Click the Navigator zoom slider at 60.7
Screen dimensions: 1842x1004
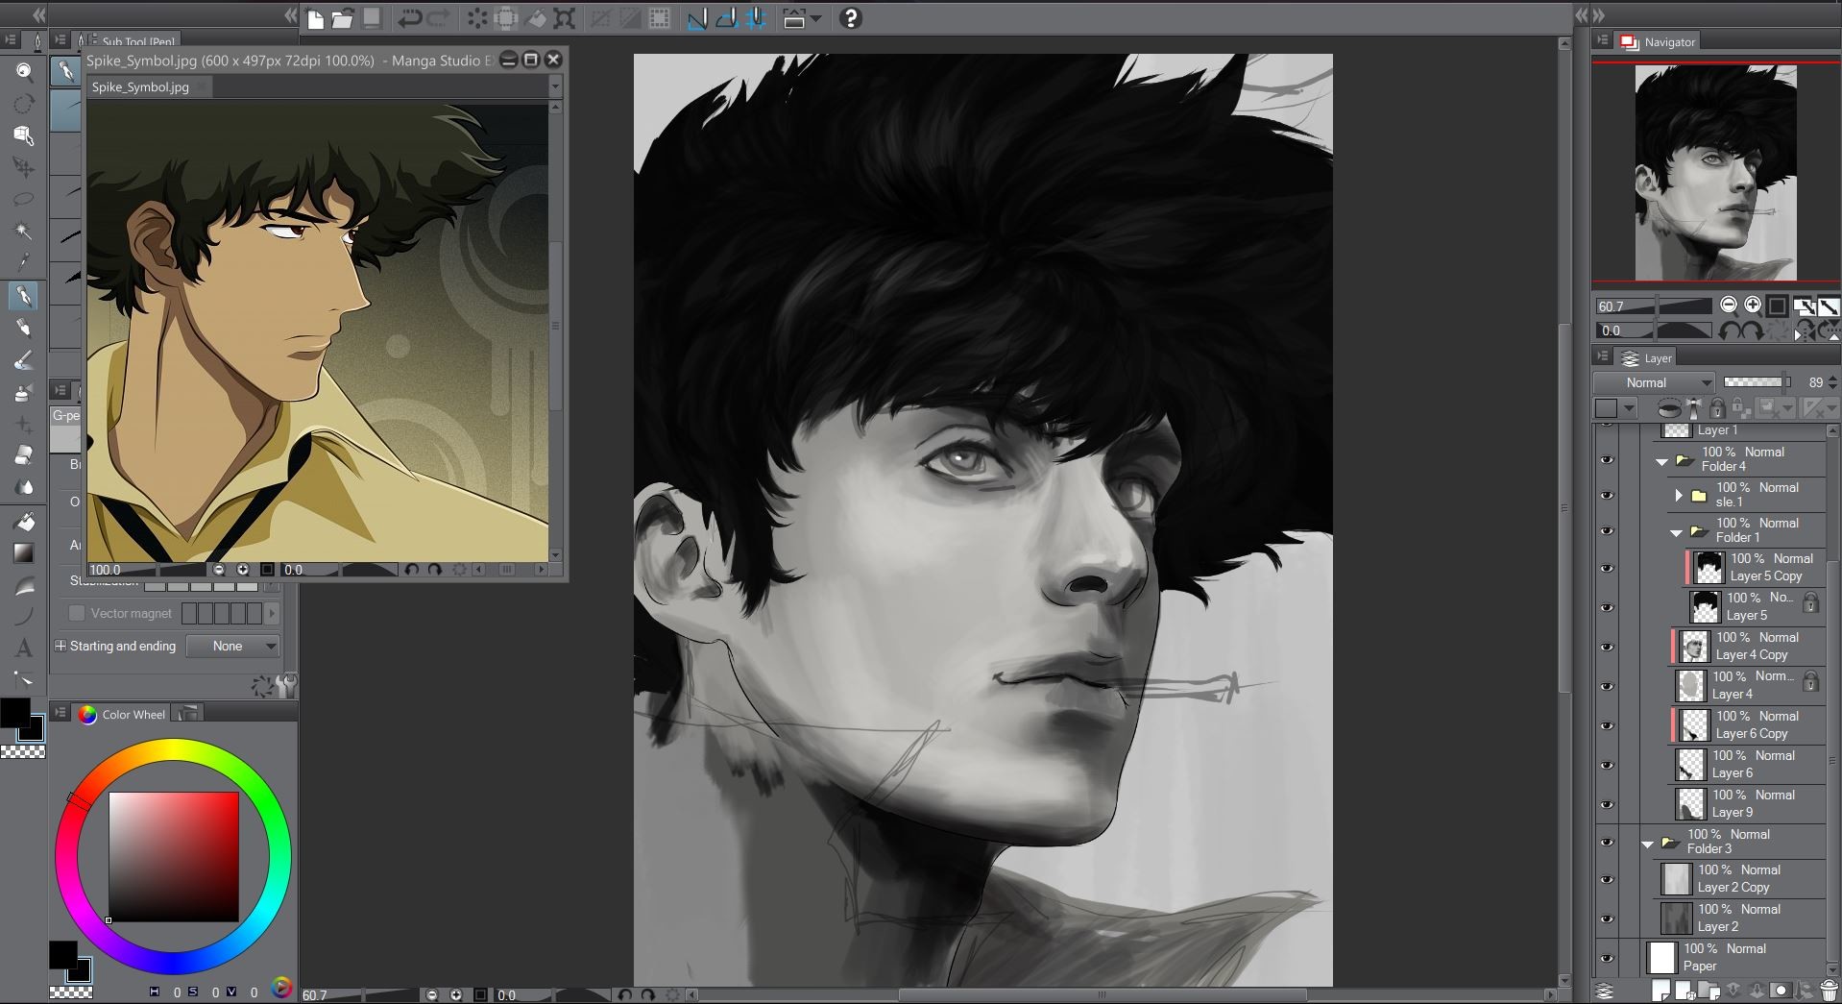tap(1654, 306)
